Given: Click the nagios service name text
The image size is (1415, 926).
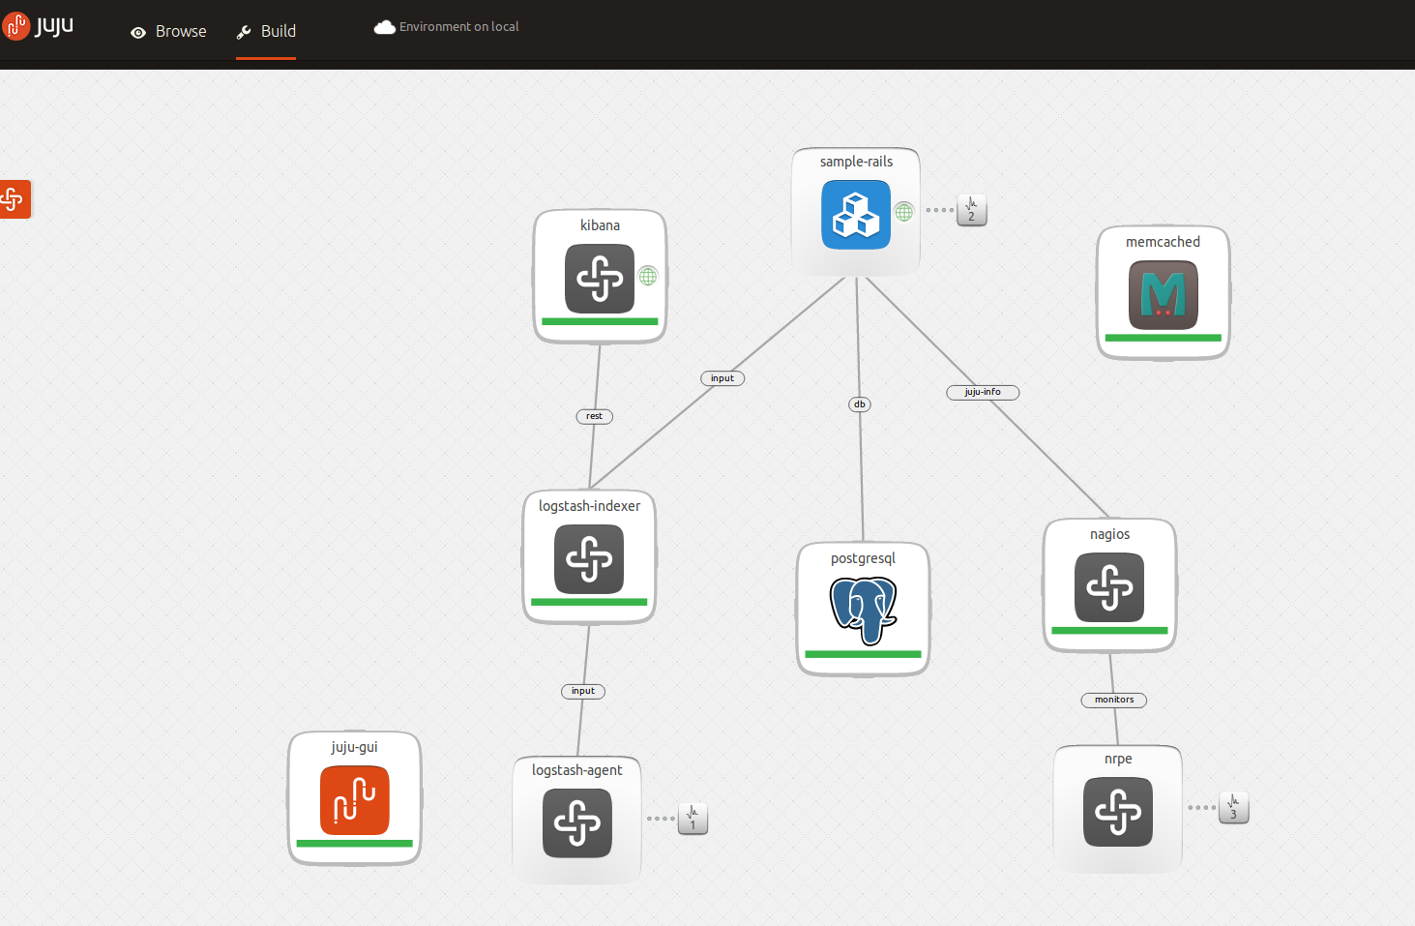Looking at the screenshot, I should [x=1109, y=534].
